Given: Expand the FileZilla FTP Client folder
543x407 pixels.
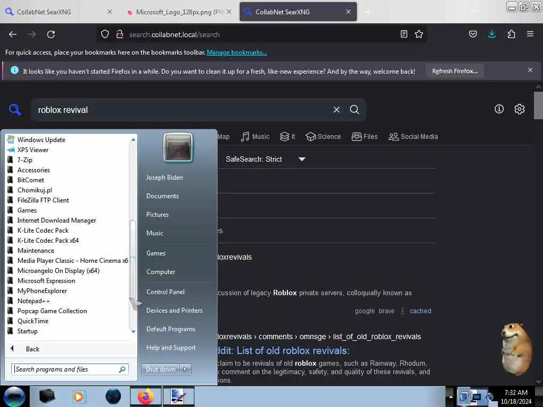Looking at the screenshot, I should click(x=43, y=200).
